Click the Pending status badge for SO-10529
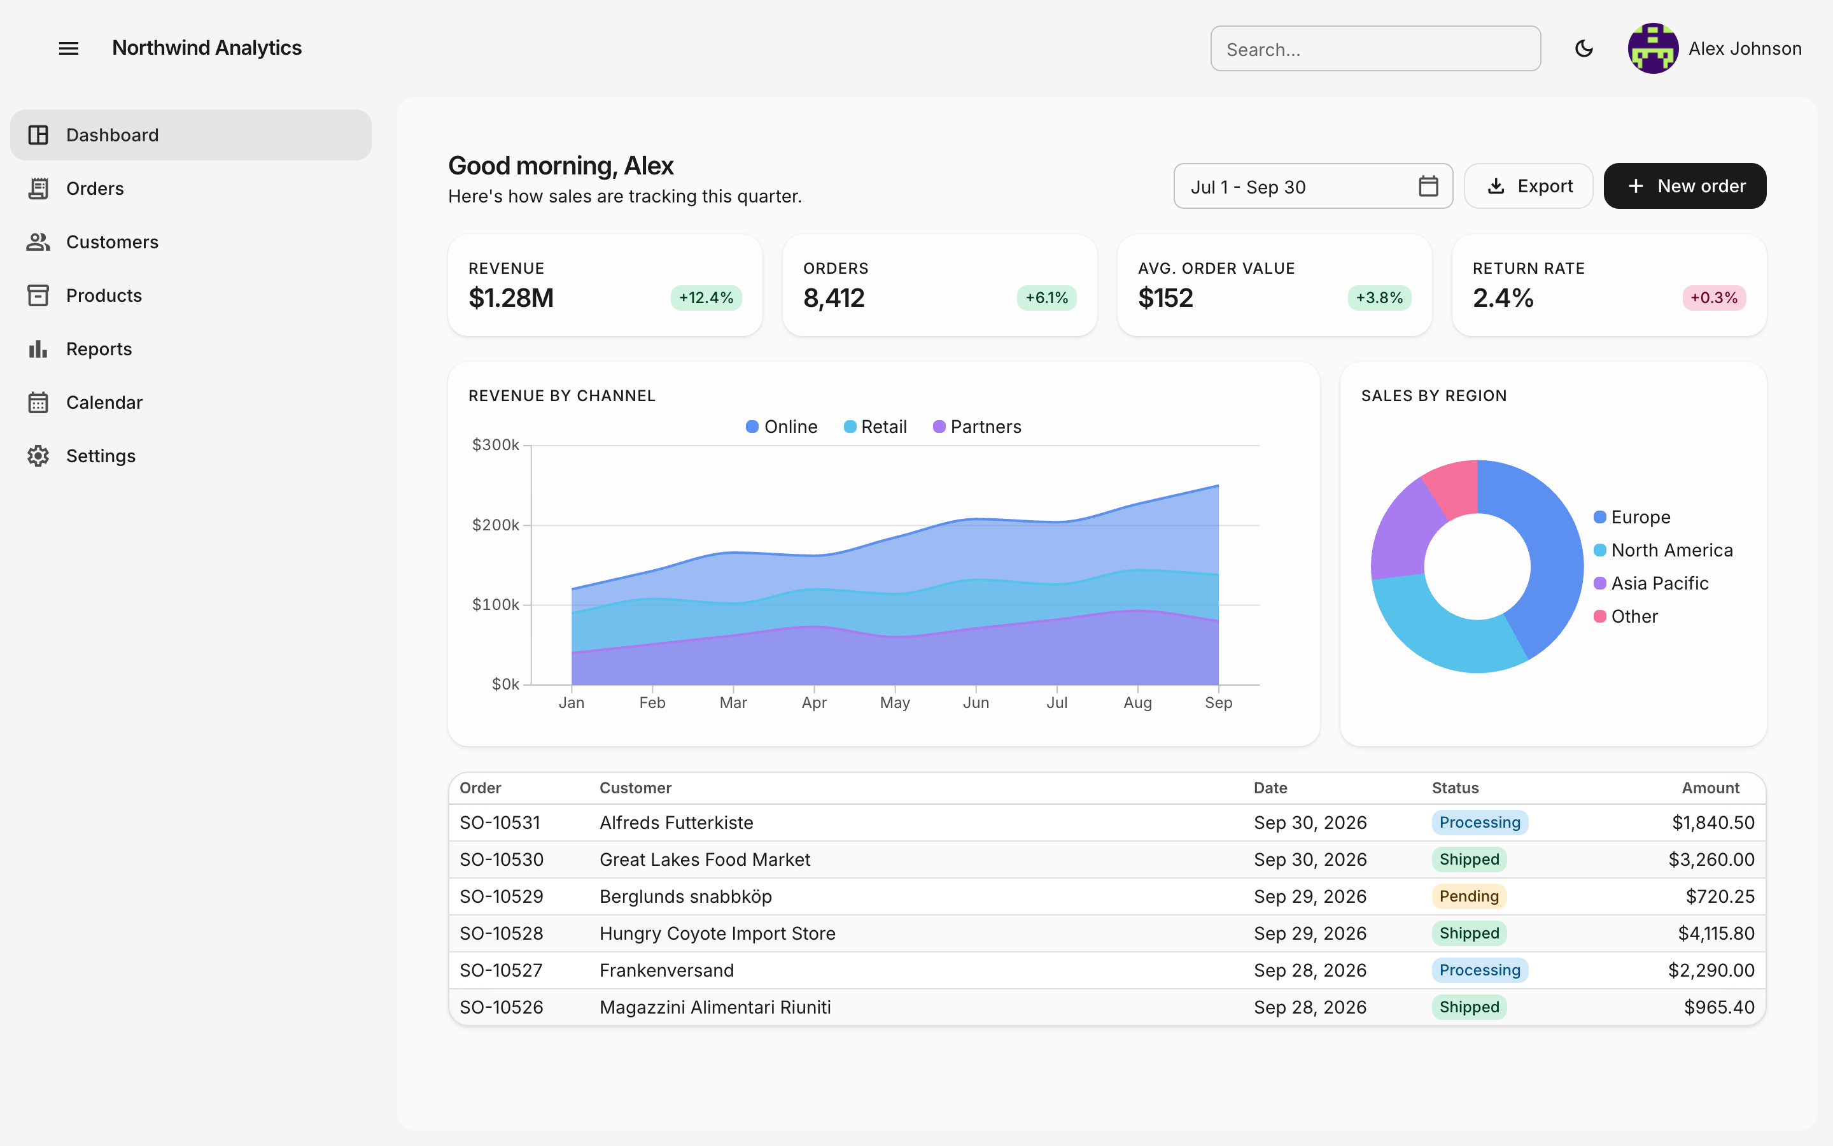1833x1146 pixels. 1469,896
